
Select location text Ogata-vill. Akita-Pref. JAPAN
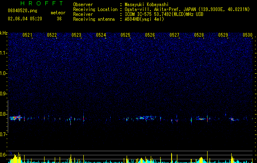click(160, 9)
